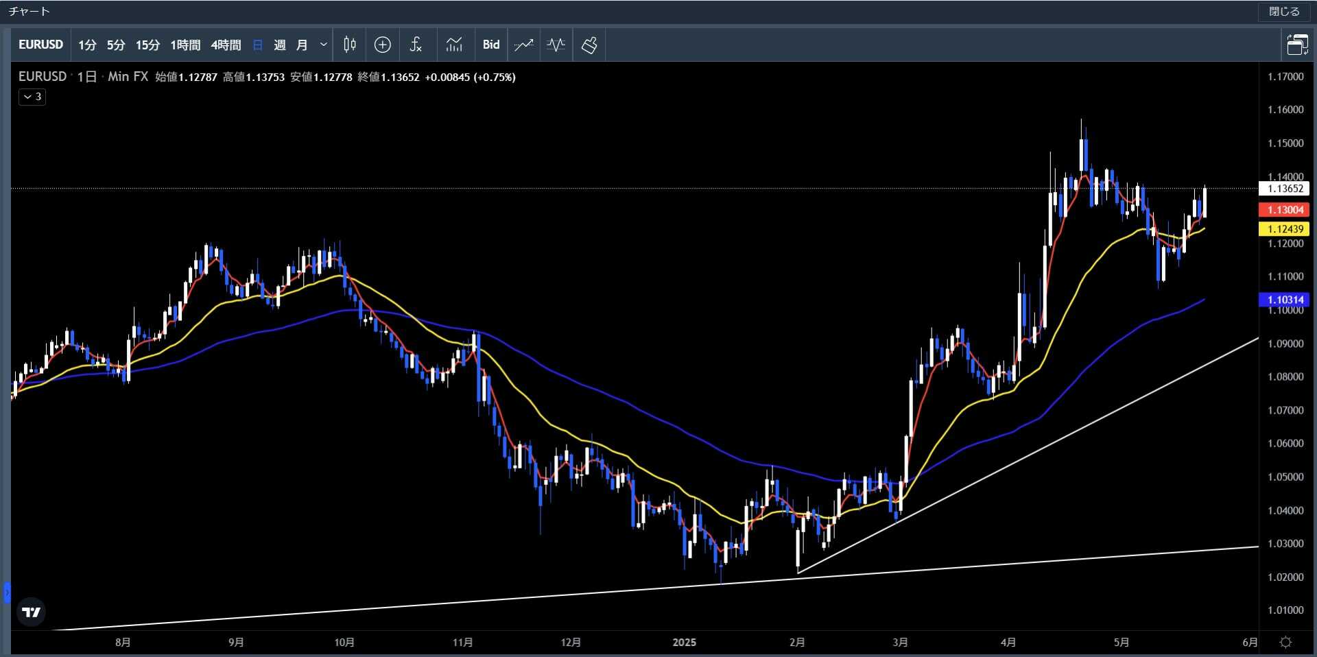Viewport: 1317px width, 657px height.
Task: Select the trend line drawing tool
Action: pyautogui.click(x=523, y=45)
